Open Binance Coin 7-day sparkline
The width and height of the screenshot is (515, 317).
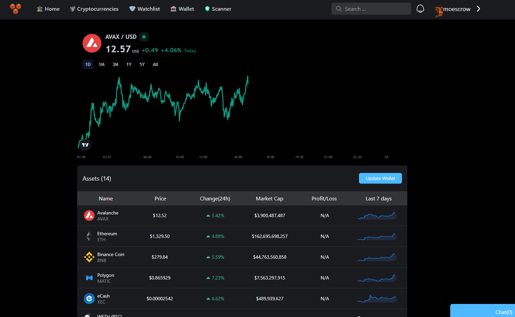pyautogui.click(x=377, y=257)
